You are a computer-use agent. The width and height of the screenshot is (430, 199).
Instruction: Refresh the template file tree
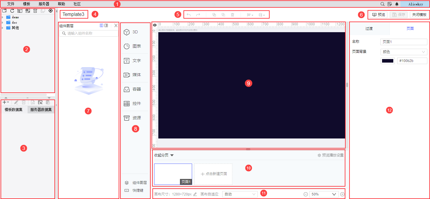(12, 11)
